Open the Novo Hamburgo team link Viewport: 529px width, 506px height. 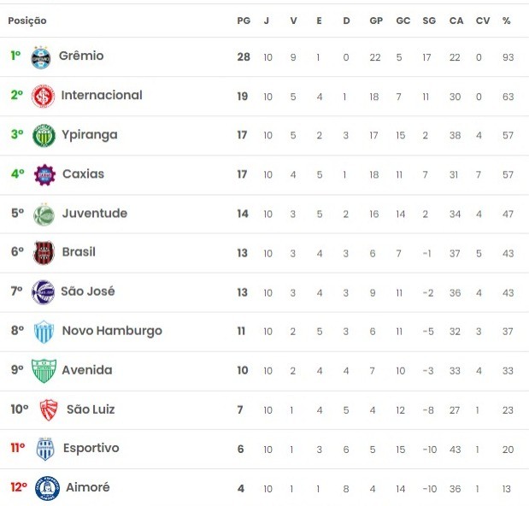coord(112,331)
